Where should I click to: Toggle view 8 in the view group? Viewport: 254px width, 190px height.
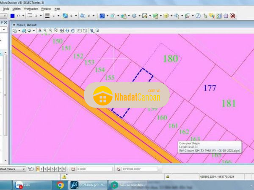[x=63, y=169]
